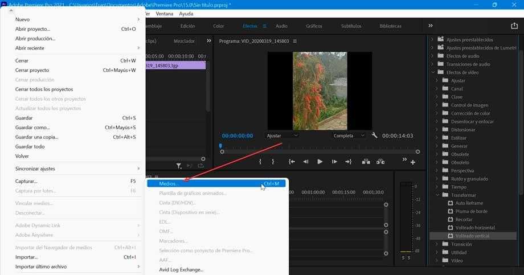This screenshot has width=524, height=275.
Task: Toggle the right Solo S button under audio meter
Action: (x=409, y=258)
